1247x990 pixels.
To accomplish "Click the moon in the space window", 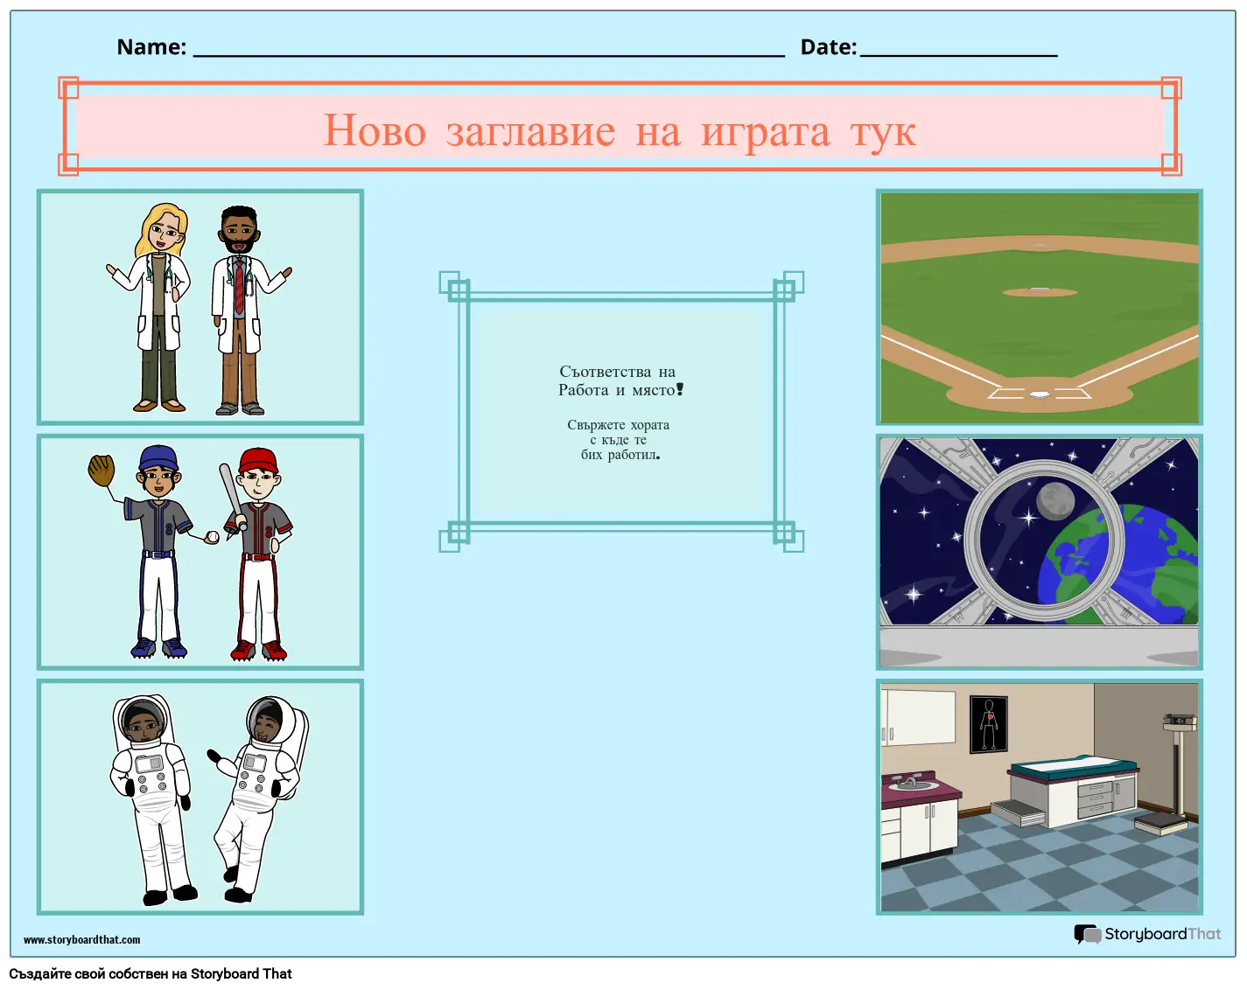I will (1055, 500).
